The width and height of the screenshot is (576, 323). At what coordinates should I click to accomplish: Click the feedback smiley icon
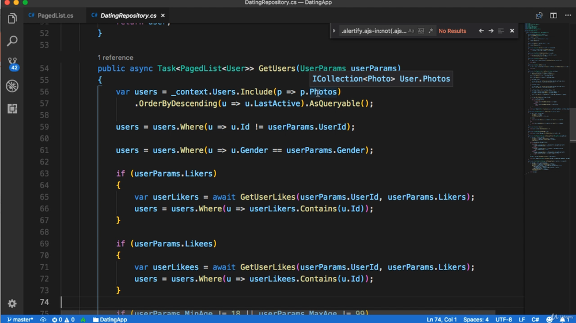pyautogui.click(x=550, y=320)
